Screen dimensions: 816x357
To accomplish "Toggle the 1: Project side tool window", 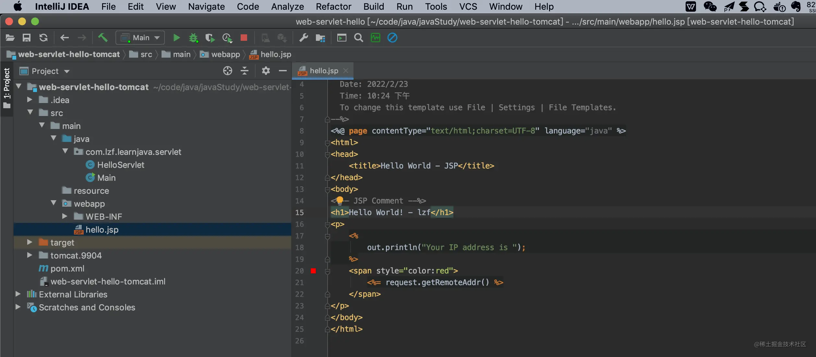I will [6, 88].
